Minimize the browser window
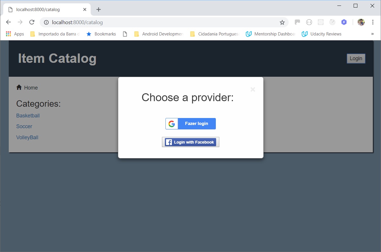The width and height of the screenshot is (381, 252). 339,6
